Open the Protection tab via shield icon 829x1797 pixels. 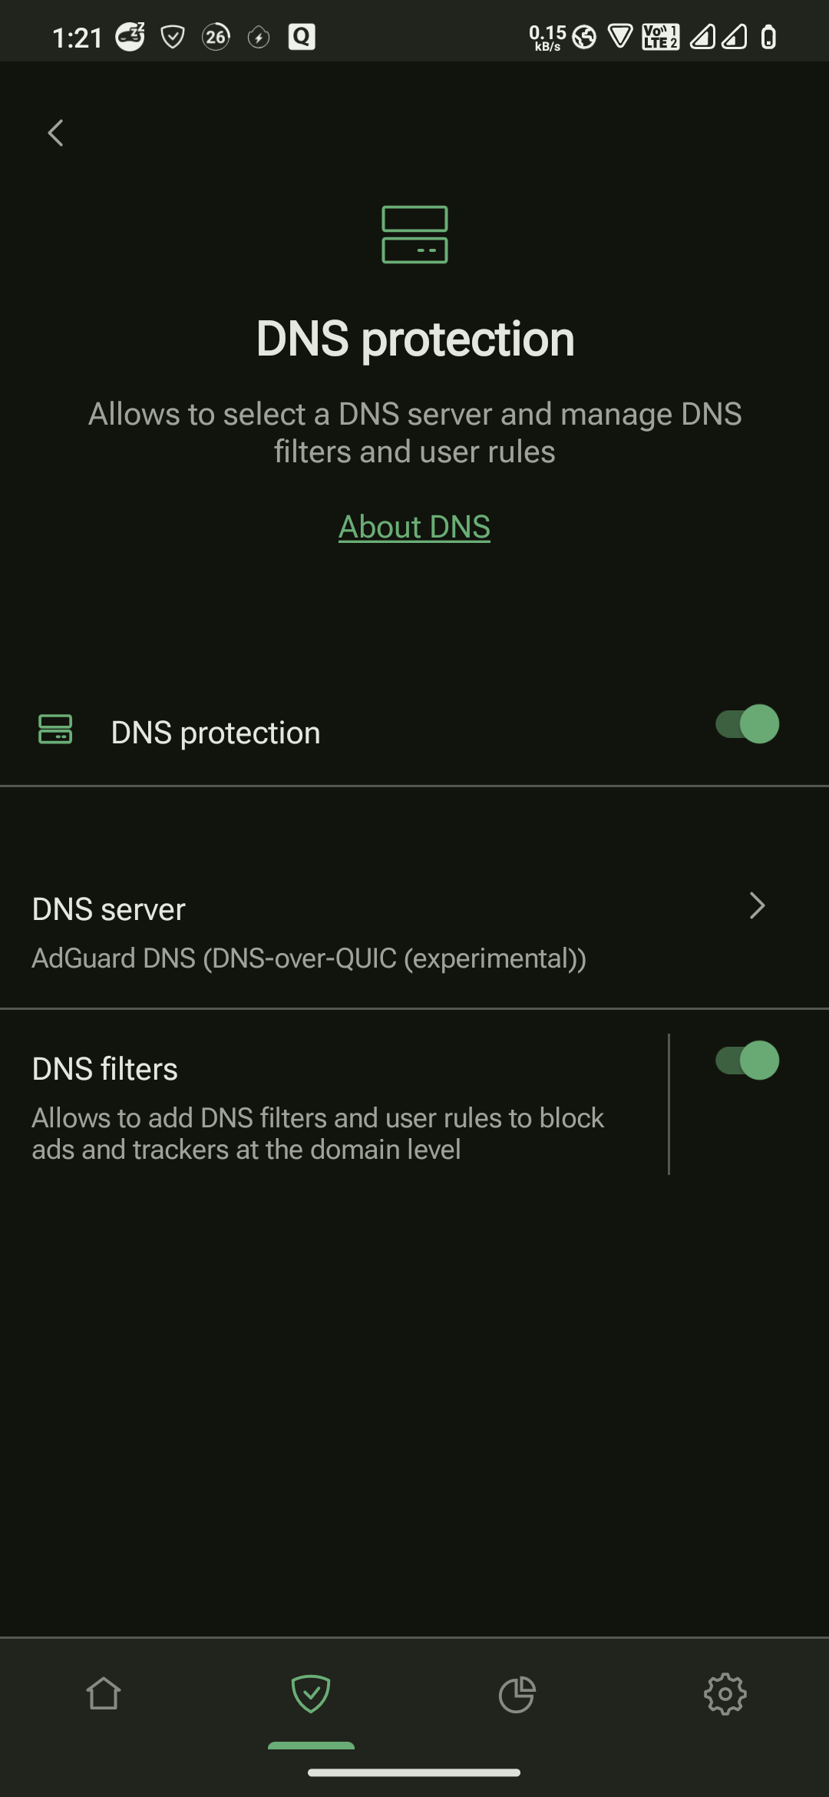point(311,1695)
